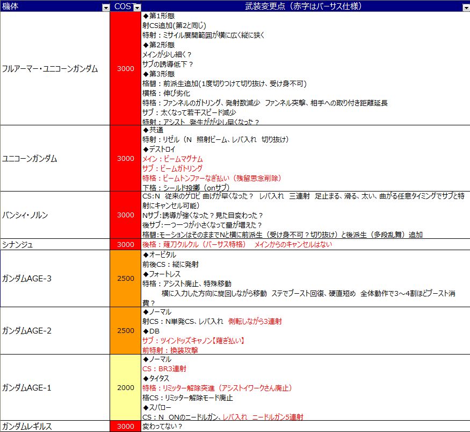Select the シナンジュ name cell
This screenshot has width=470, height=432.
[x=55, y=244]
